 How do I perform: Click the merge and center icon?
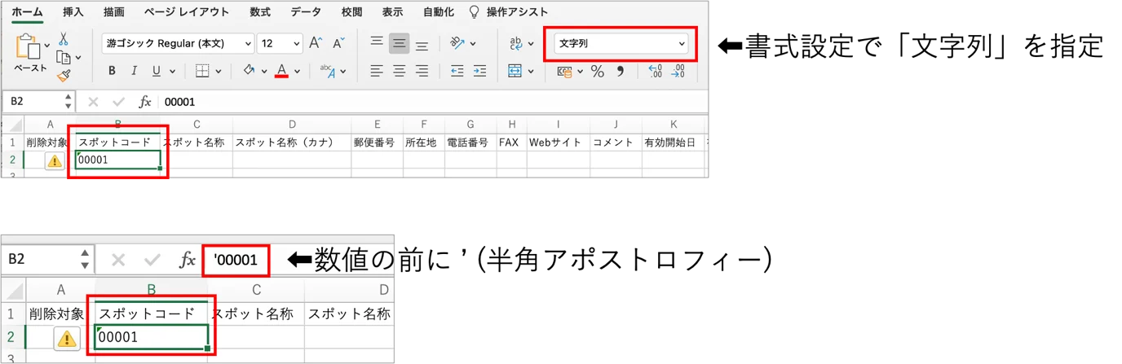coord(515,71)
